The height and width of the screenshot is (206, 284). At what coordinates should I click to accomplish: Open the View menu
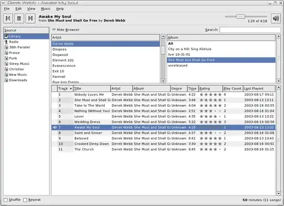[31, 9]
